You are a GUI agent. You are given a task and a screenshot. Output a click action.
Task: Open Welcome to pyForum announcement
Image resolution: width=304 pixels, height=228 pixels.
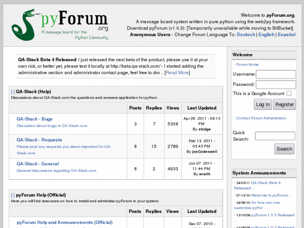pyautogui.click(x=271, y=195)
